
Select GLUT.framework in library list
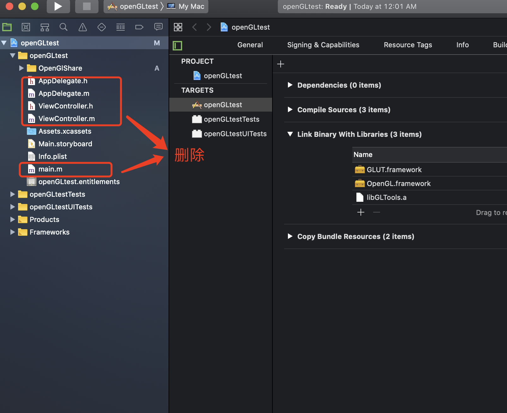click(430, 170)
